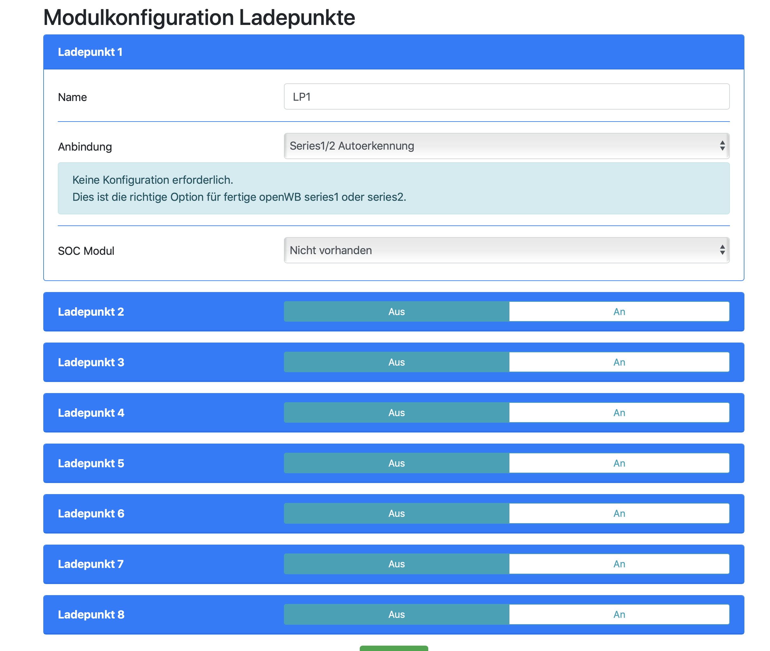Enable Ladepunkt 8 using An
The height and width of the screenshot is (651, 770).
(619, 614)
